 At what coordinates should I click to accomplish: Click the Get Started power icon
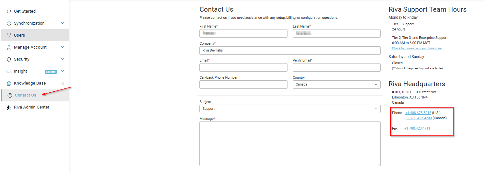point(9,11)
